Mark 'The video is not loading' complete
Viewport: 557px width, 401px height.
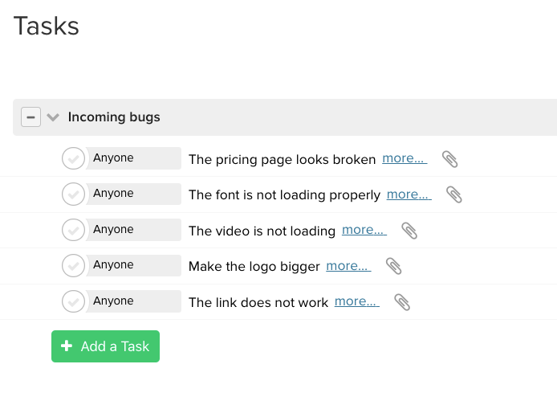click(x=73, y=230)
